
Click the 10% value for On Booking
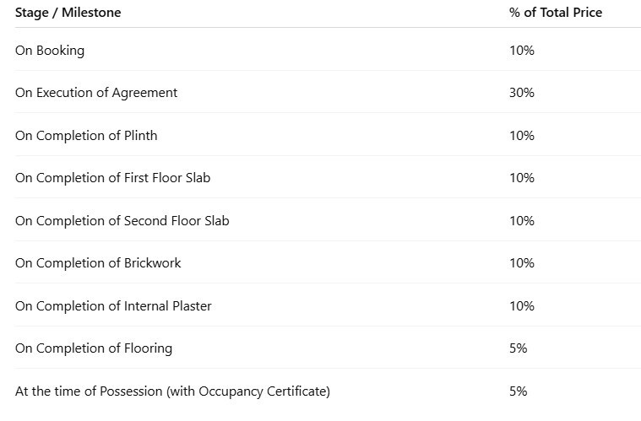(x=522, y=51)
